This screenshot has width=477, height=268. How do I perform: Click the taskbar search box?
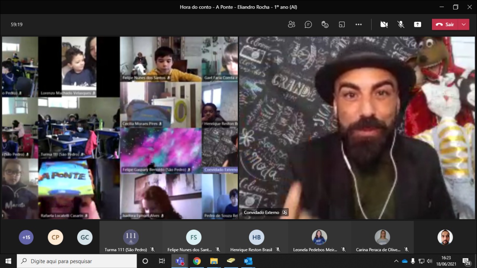click(x=77, y=261)
